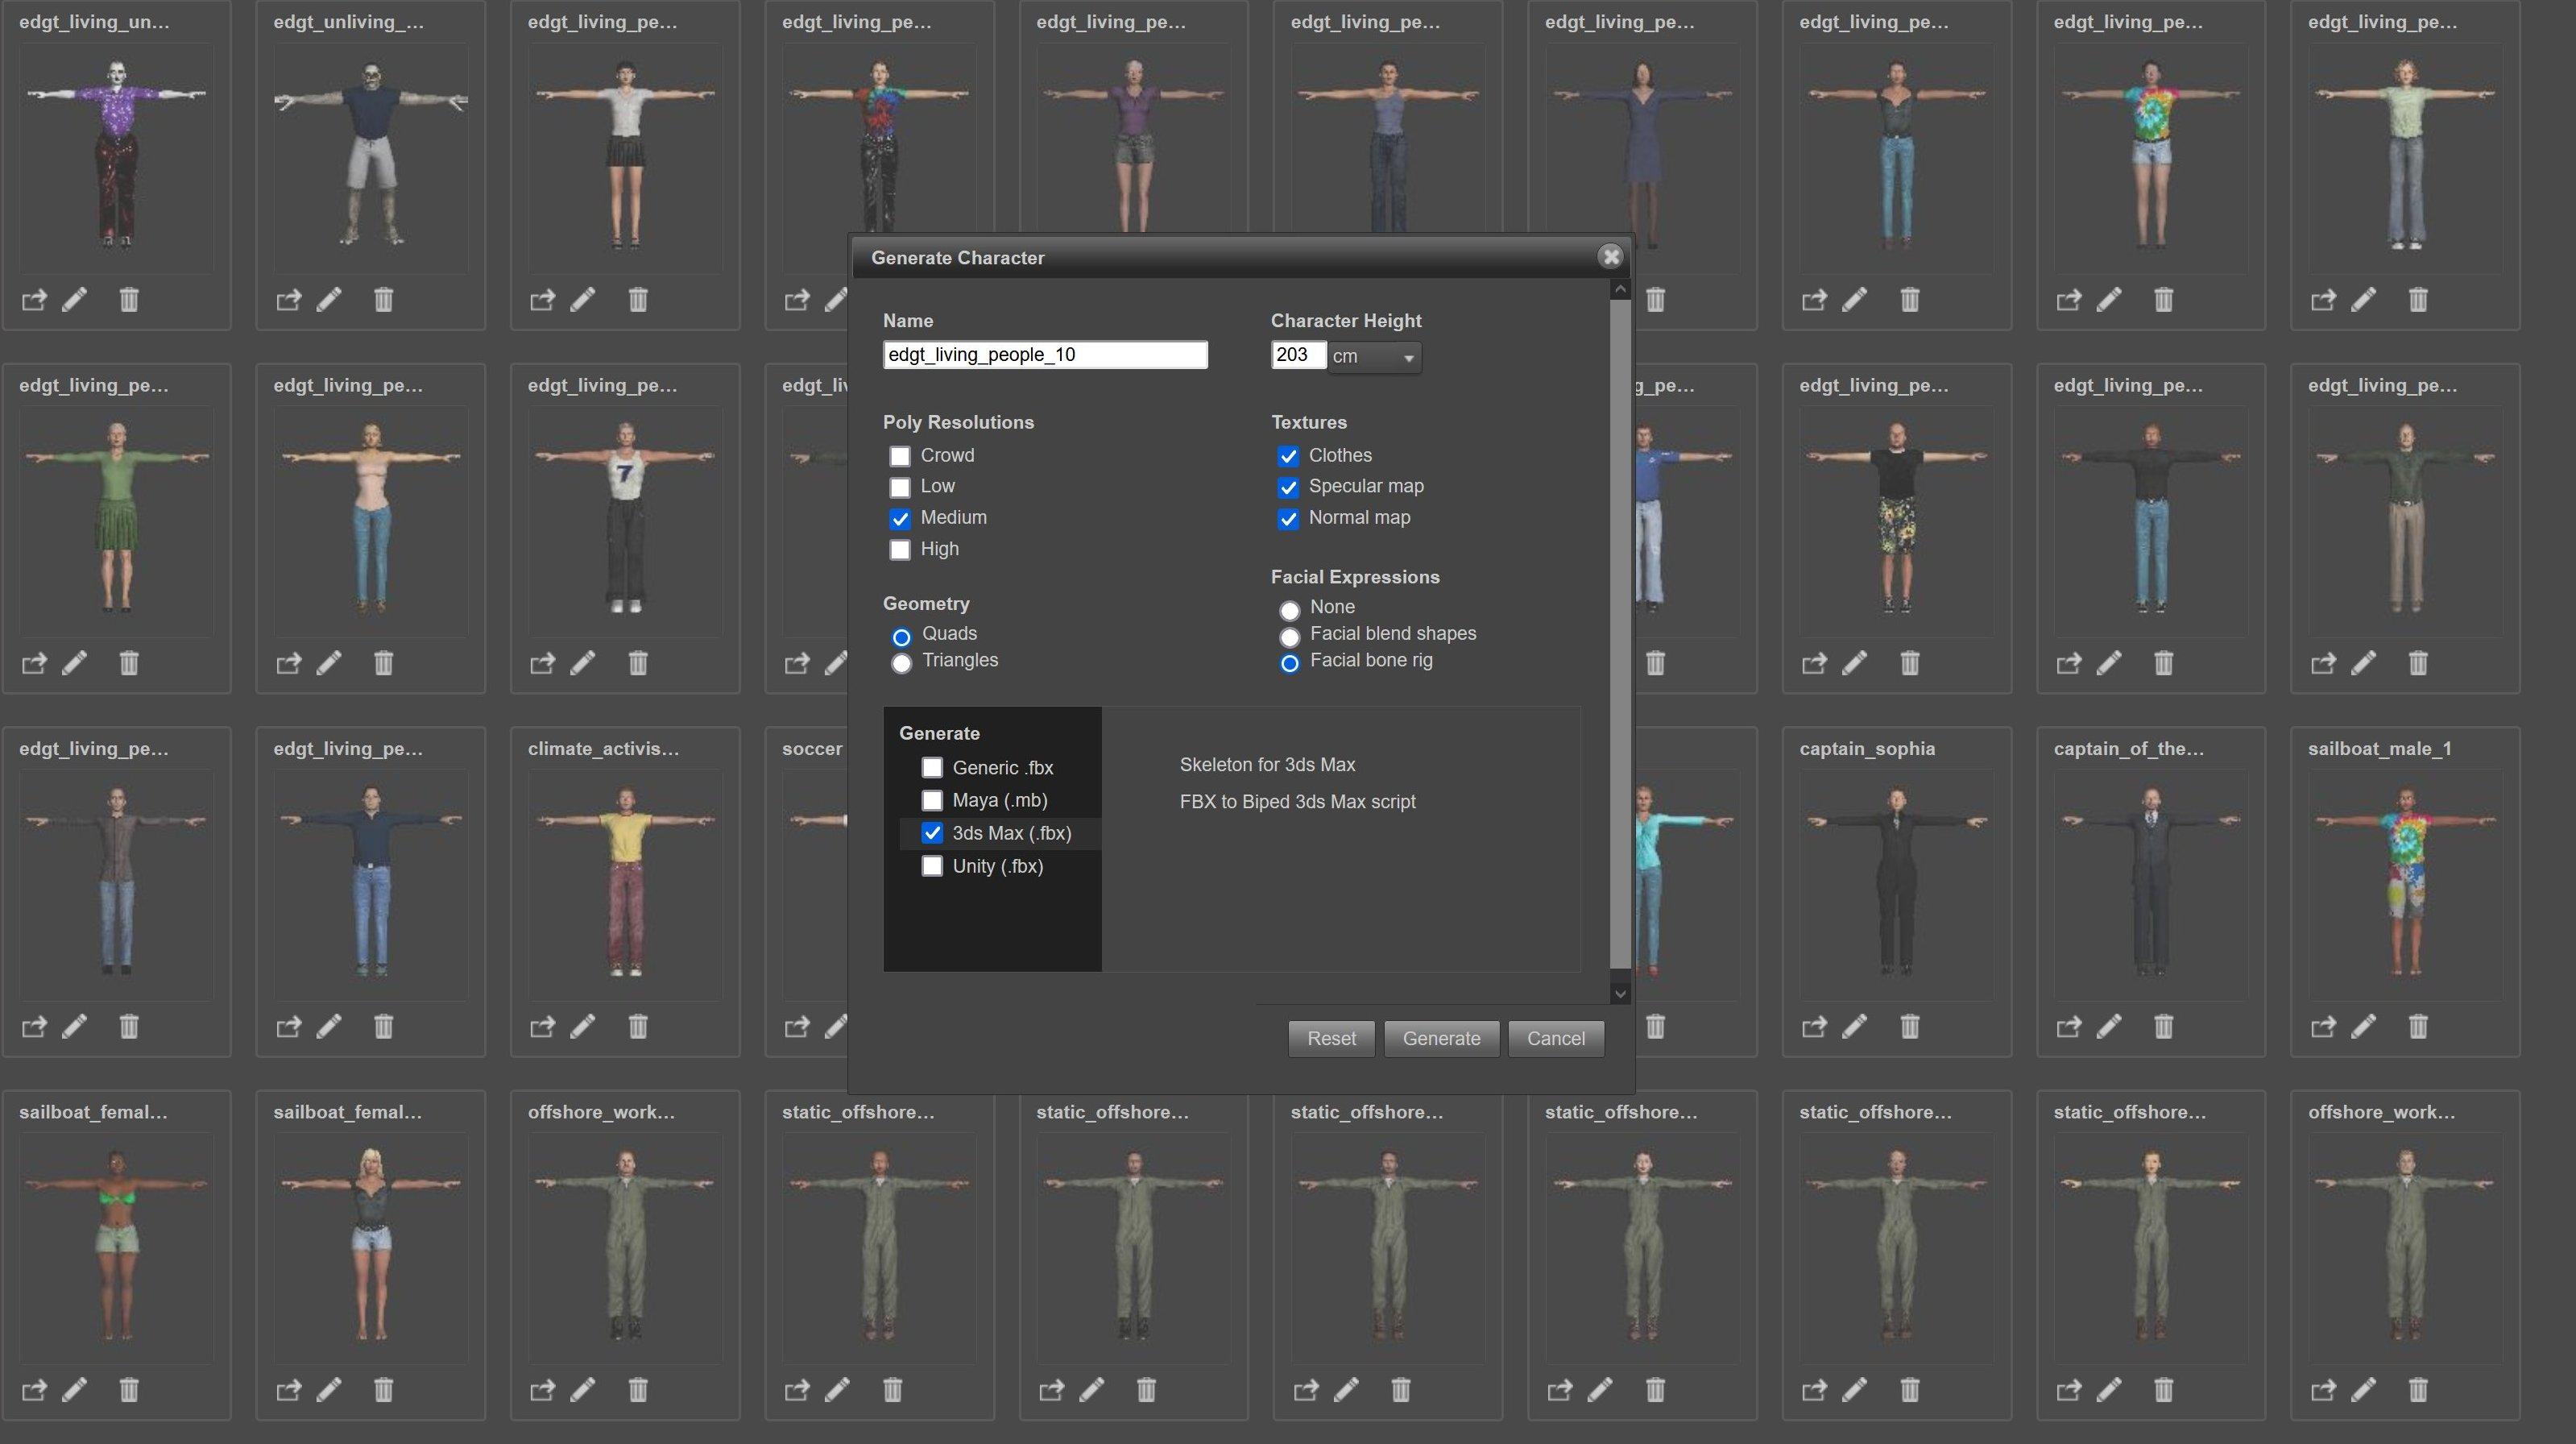Choose Facial bone rig option
Image resolution: width=2576 pixels, height=1444 pixels.
pos(1289,662)
